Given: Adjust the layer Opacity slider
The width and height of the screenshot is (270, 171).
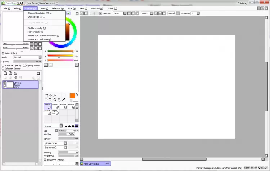Looking at the screenshot, I should click(27, 61).
